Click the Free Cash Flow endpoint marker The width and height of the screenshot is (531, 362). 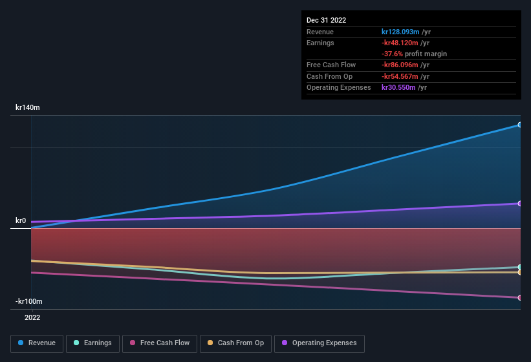519,298
